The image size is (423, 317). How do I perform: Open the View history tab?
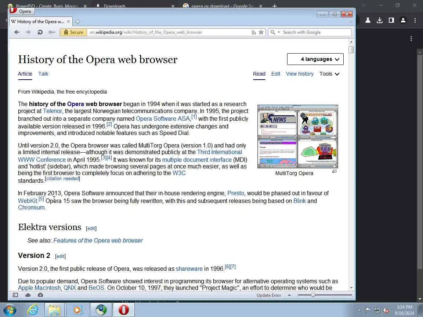(300, 74)
